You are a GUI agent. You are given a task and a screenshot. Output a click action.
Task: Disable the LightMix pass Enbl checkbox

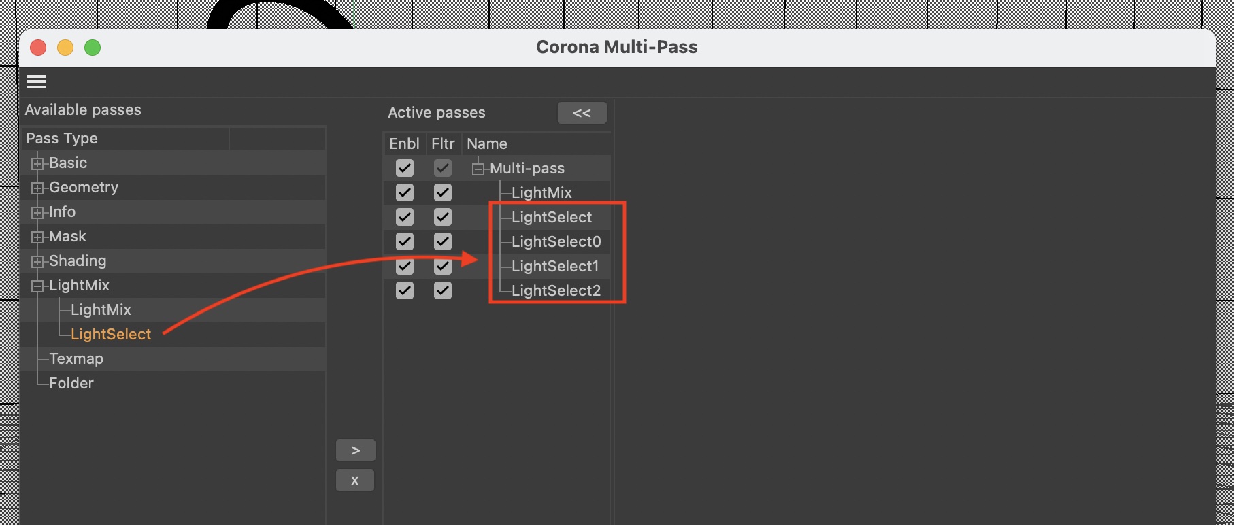[405, 192]
